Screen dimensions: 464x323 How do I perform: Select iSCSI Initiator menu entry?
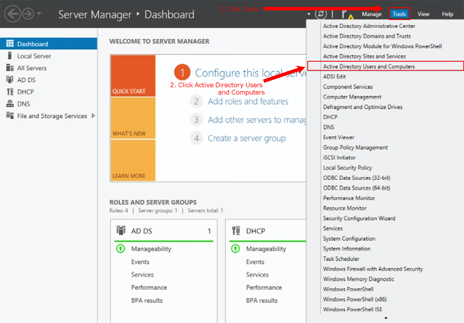point(339,158)
